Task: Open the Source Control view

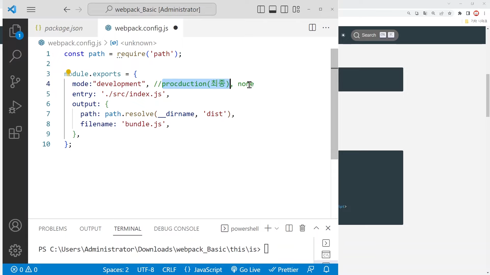Action: click(15, 81)
